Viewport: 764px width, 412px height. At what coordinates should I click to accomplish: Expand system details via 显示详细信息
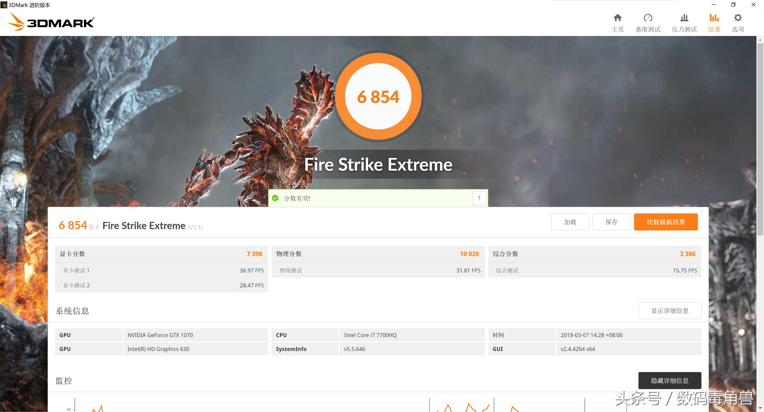click(x=670, y=311)
